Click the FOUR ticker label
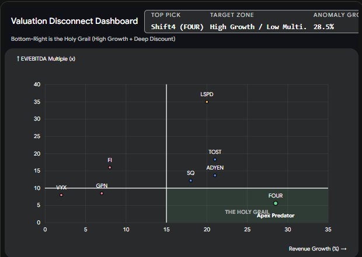The height and width of the screenshot is (257, 362). click(x=276, y=196)
